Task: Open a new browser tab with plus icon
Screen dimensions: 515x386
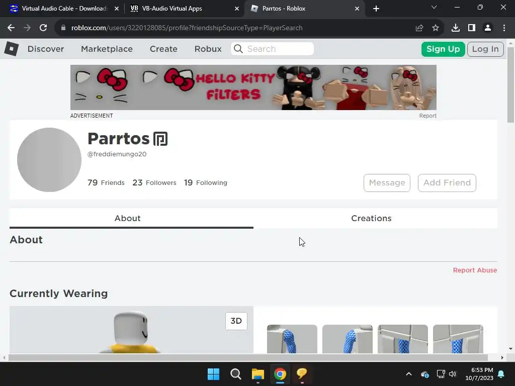Action: (376, 9)
